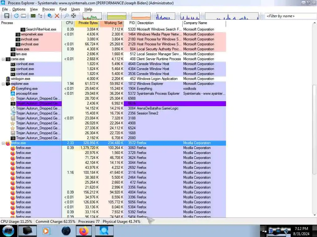The height and width of the screenshot is (237, 317).
Task: Select the conhost.exe icon with PID 4648
Action: [x=13, y=64]
